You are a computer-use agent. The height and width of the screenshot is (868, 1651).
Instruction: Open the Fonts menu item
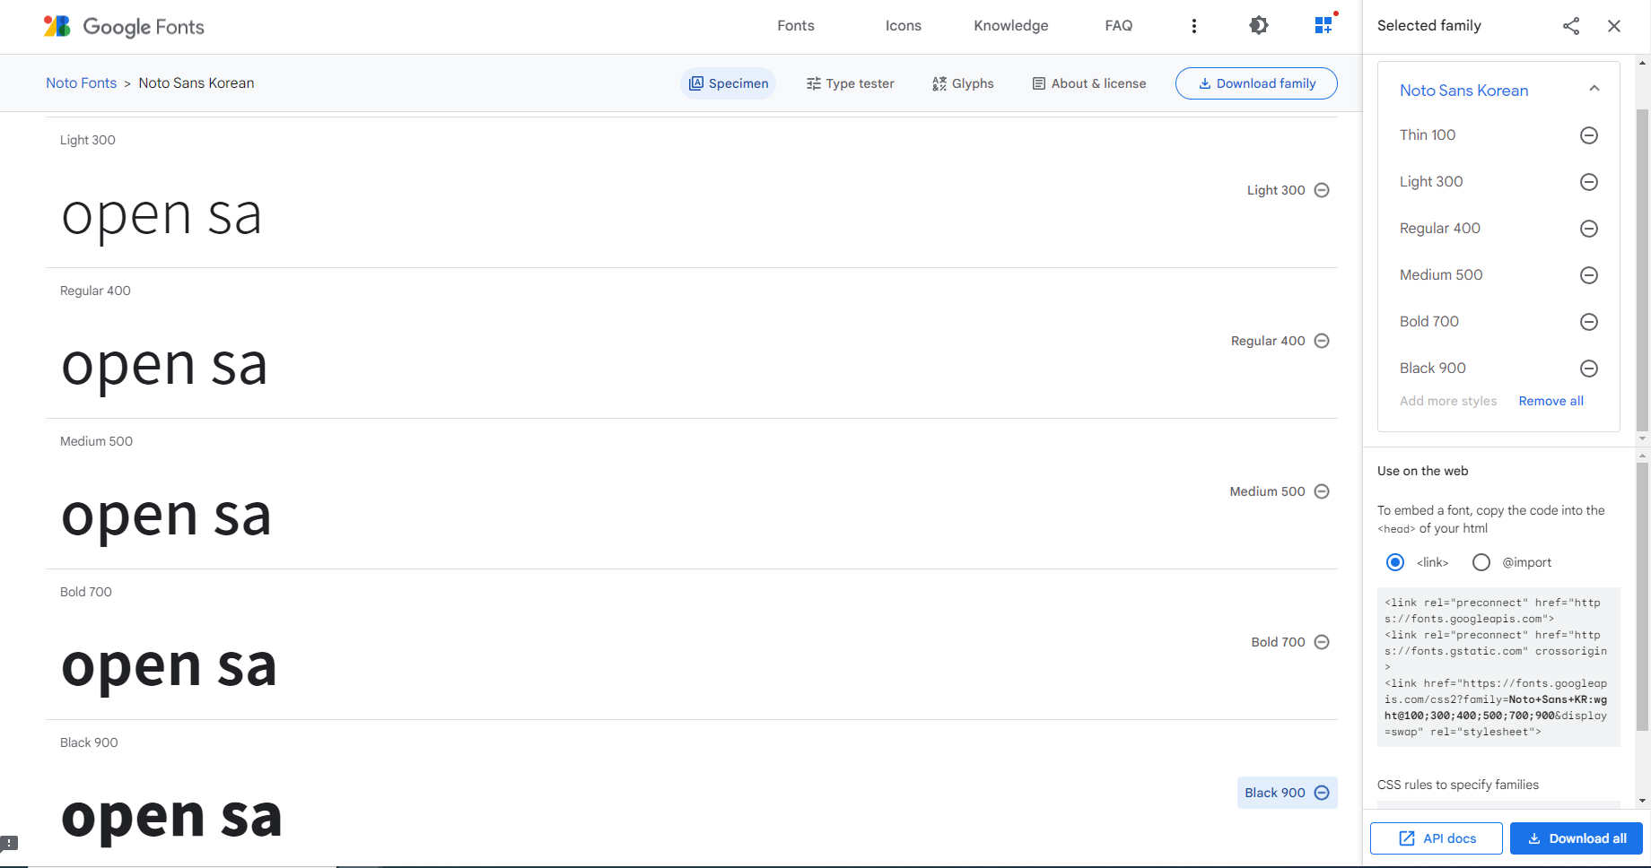click(796, 26)
